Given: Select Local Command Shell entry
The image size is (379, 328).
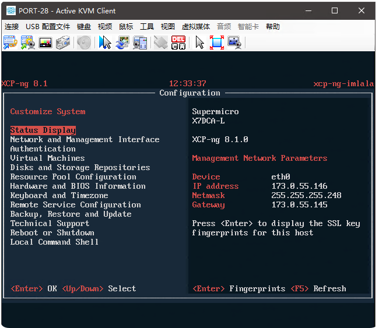Looking at the screenshot, I should [x=54, y=242].
